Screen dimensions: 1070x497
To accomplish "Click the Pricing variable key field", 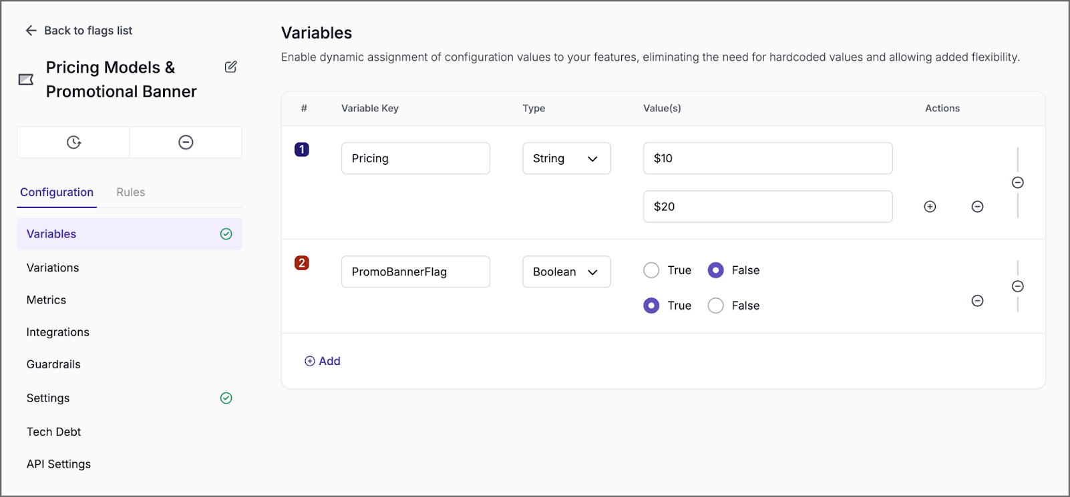I will pyautogui.click(x=415, y=158).
